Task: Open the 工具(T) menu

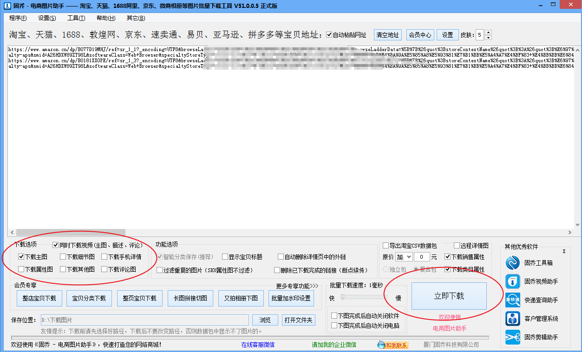Action: click(76, 18)
